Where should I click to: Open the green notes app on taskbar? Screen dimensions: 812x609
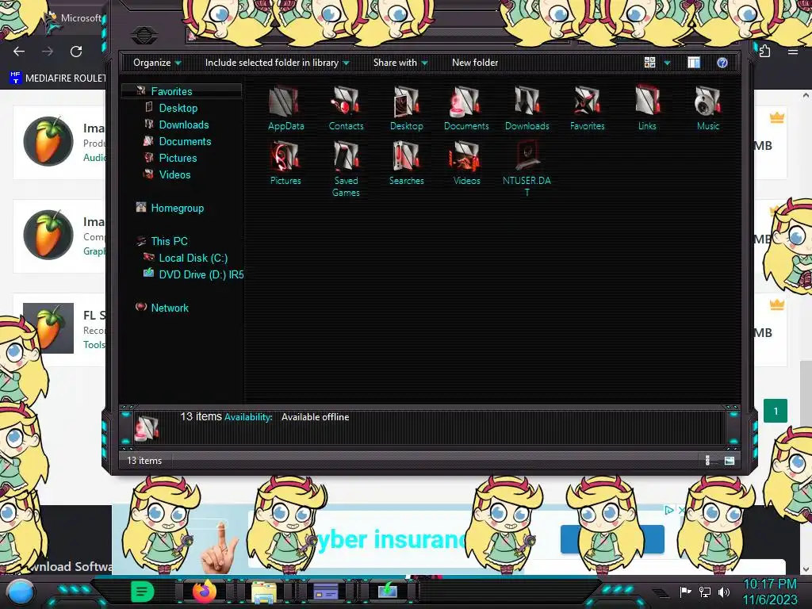(x=142, y=592)
